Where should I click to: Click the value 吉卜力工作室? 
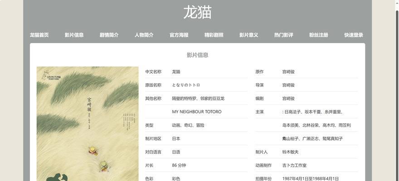294,165
